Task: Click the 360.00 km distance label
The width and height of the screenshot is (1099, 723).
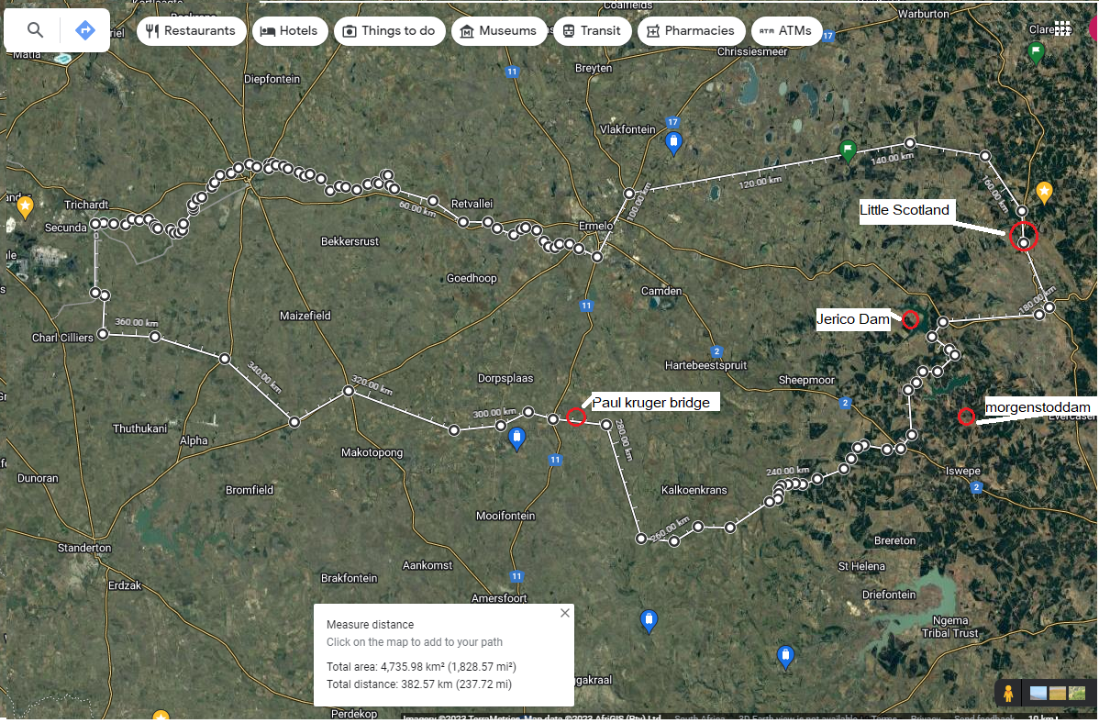Action: pos(136,323)
